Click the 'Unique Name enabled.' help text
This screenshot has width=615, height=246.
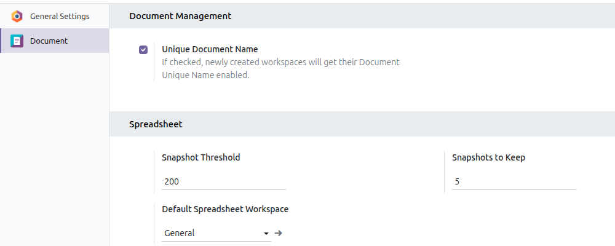[205, 75]
